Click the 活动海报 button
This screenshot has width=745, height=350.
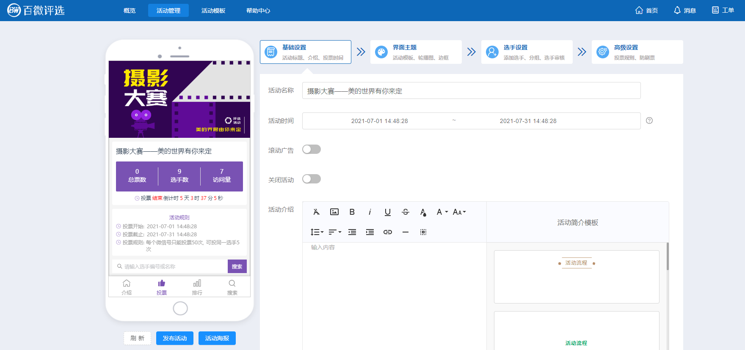tap(217, 338)
